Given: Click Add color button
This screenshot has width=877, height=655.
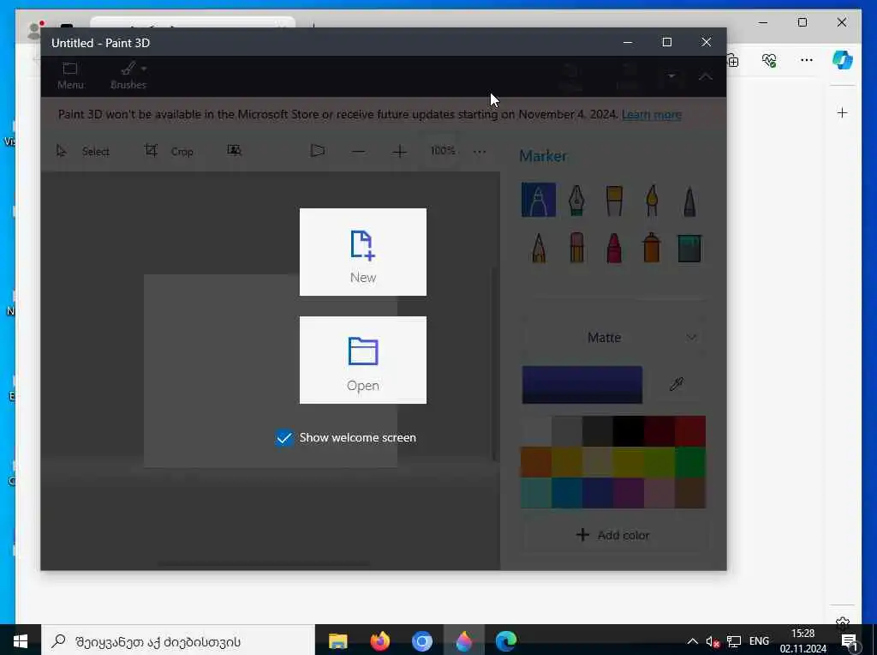Looking at the screenshot, I should tap(613, 535).
